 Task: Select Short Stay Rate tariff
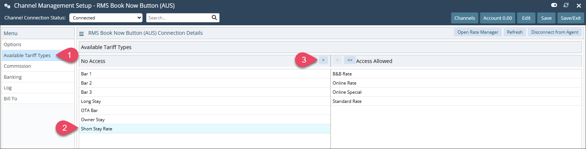[204, 128]
